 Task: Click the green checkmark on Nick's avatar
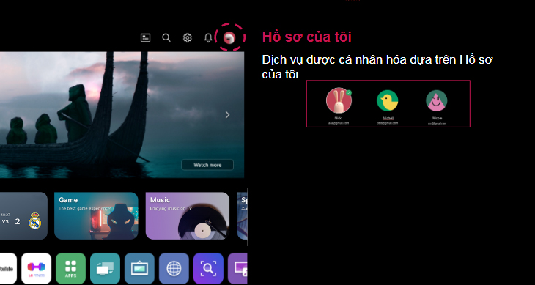[x=349, y=92]
